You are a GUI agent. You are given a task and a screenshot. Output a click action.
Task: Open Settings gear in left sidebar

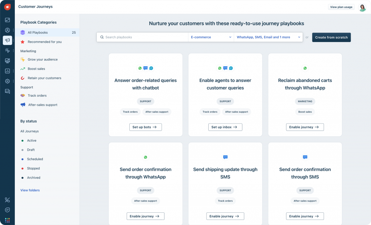pyautogui.click(x=7, y=81)
